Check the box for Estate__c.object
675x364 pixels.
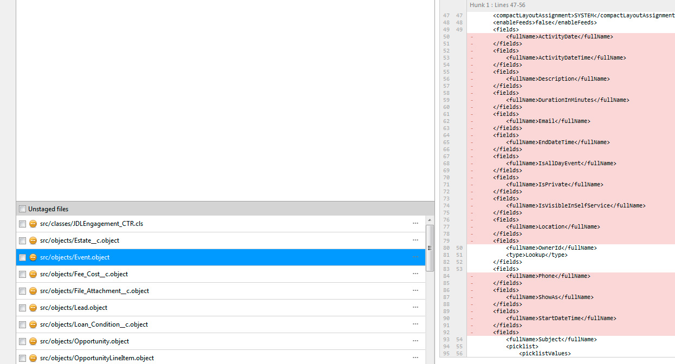22,240
